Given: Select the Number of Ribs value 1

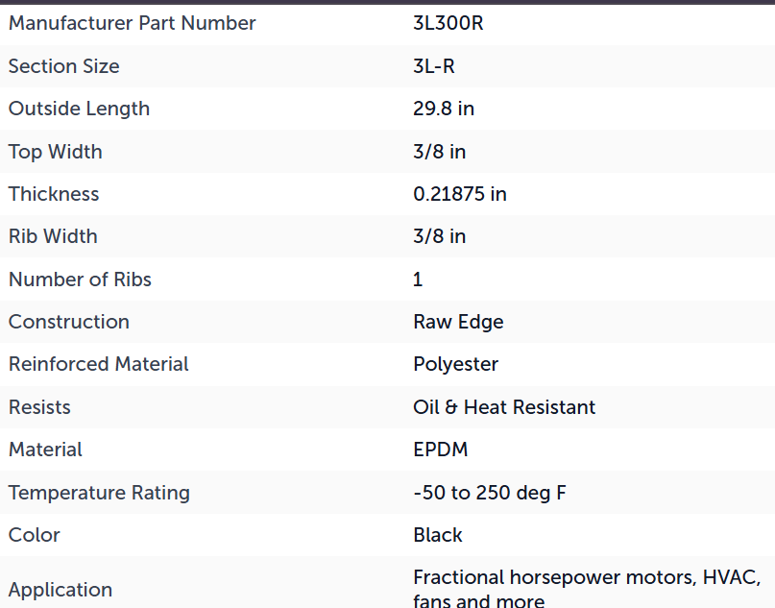Looking at the screenshot, I should click(x=418, y=280).
